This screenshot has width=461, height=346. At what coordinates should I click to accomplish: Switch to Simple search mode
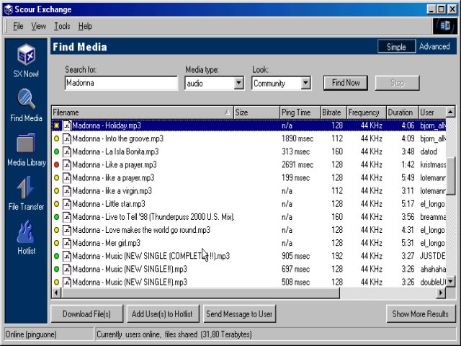[396, 46]
